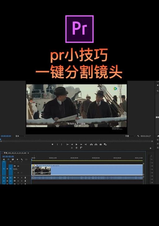Toggle V1 track output eye
The width and height of the screenshot is (159, 226).
[18, 166]
